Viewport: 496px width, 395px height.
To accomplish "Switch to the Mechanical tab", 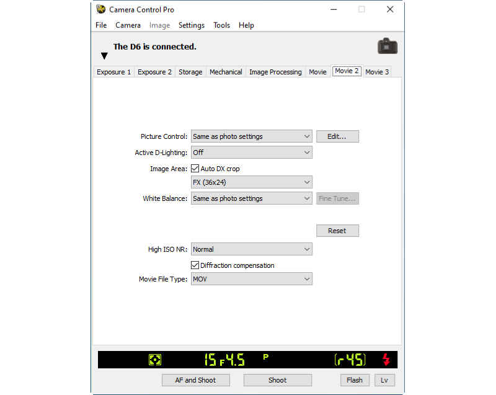I will click(226, 72).
